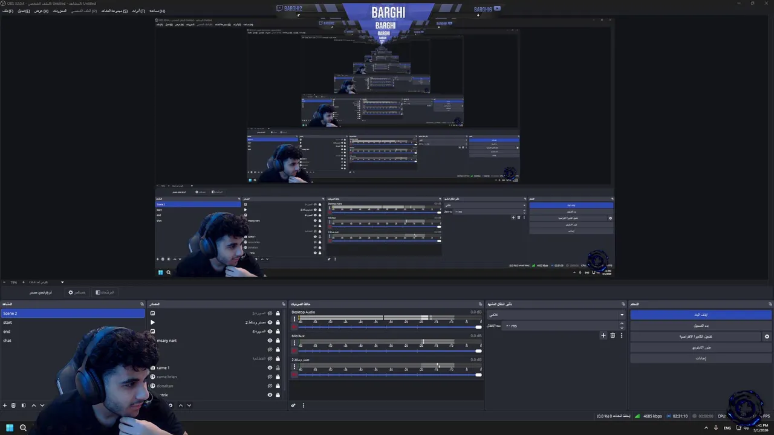The image size is (774, 435).
Task: Open the أدوات (T) menu
Action: click(138, 11)
